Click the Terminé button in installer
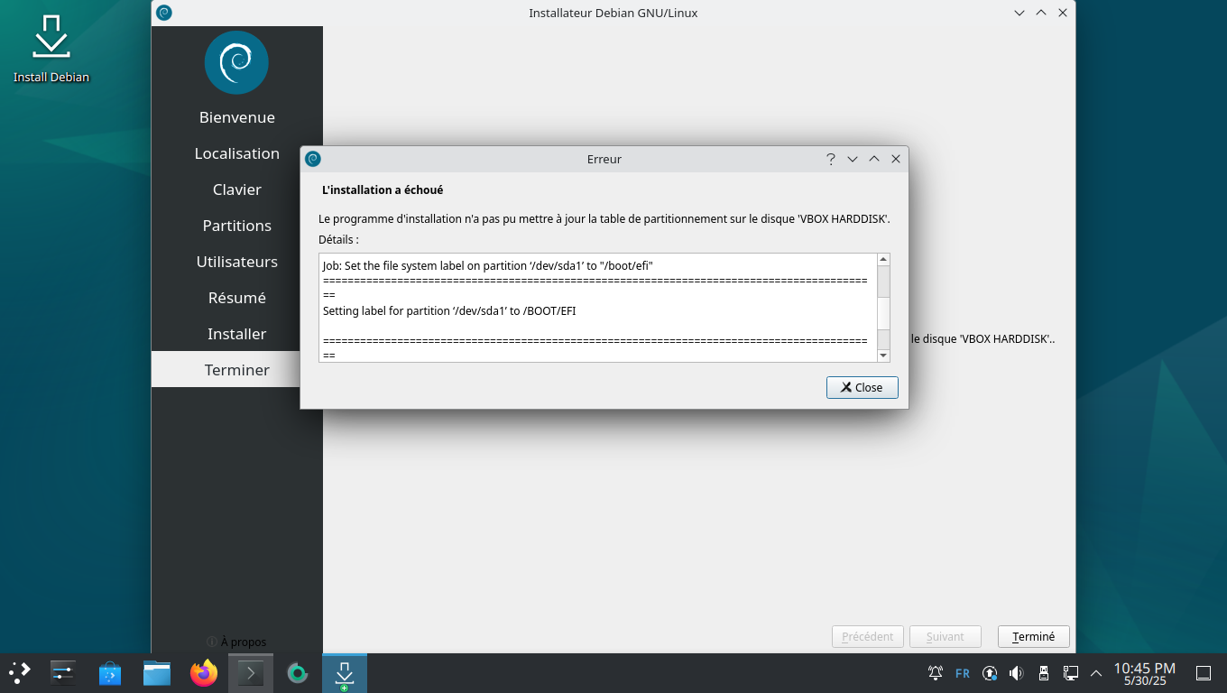Screen dimensions: 1227x693 (x=1033, y=636)
